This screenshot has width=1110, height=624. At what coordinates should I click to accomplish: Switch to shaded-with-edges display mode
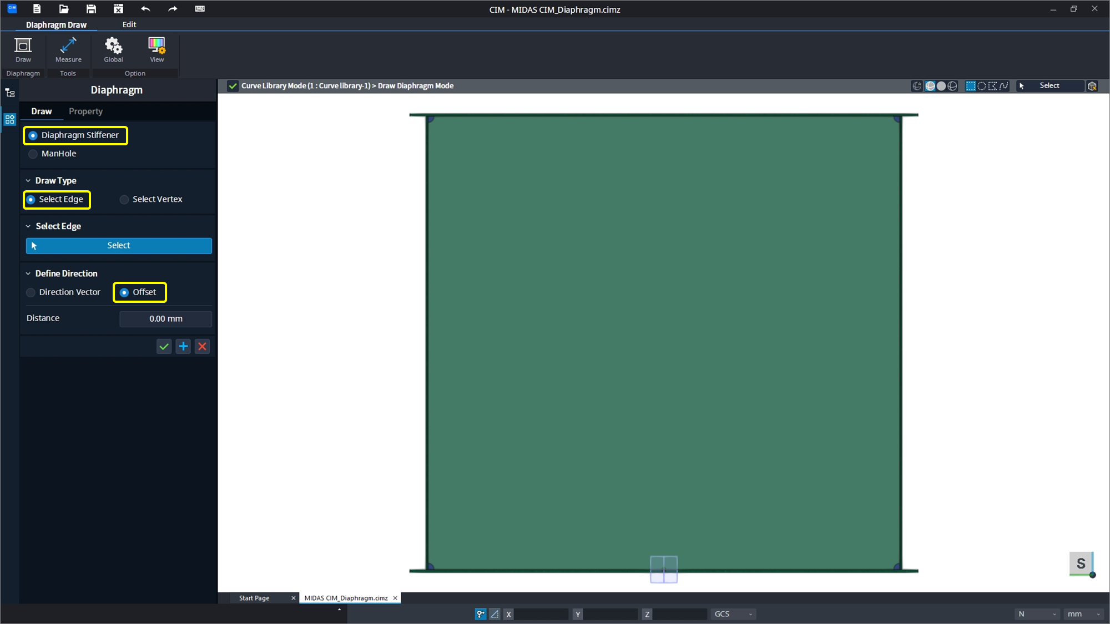point(931,86)
